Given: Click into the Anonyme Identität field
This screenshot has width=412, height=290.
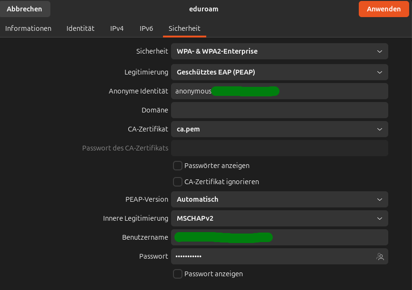Looking at the screenshot, I should click(x=279, y=91).
